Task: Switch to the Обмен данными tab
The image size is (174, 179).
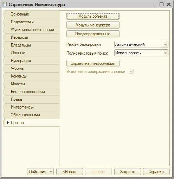Action: (x=31, y=115)
